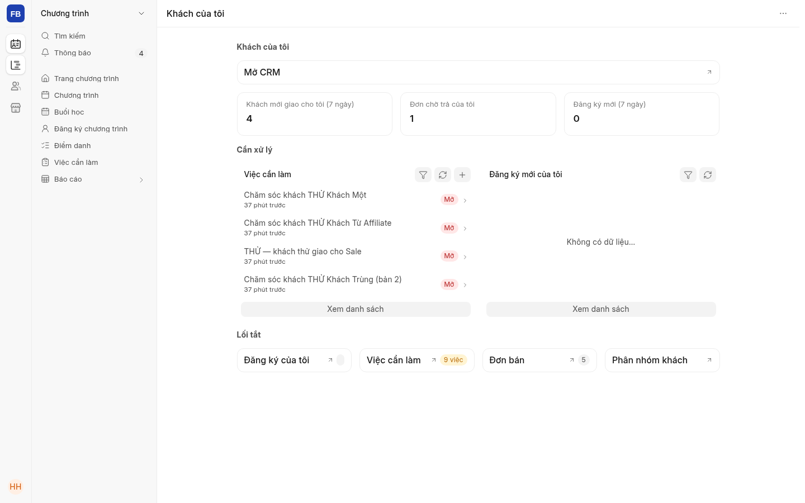This screenshot has height=503, width=805.
Task: Click the task title Chăm sóc khách THỬ Khách Một
Action: pos(305,195)
